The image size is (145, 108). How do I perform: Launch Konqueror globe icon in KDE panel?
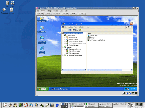pos(36,105)
